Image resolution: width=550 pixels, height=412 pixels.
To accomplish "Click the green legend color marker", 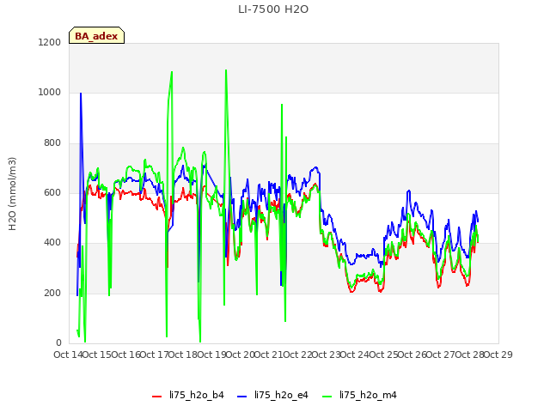I will point(327,397).
